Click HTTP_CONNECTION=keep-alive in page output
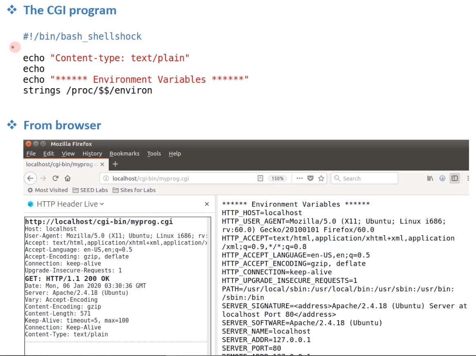This screenshot has height=356, width=476. (277, 272)
